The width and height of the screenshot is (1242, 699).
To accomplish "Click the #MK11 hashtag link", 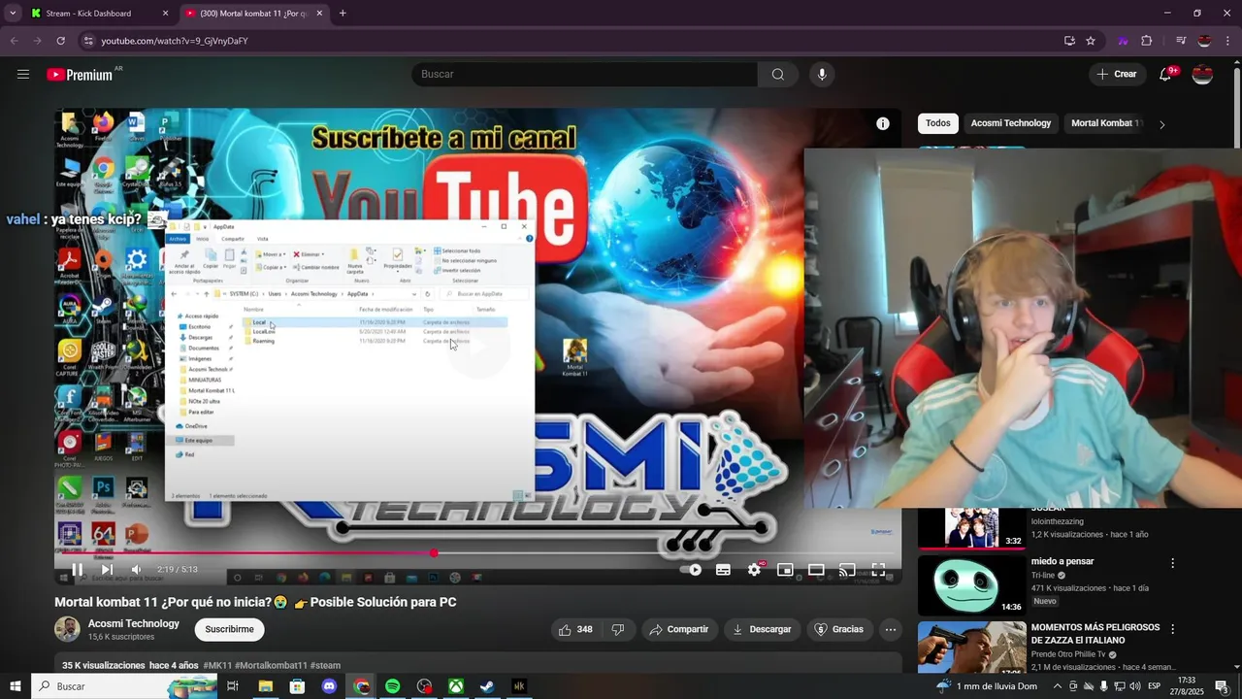I will [216, 665].
